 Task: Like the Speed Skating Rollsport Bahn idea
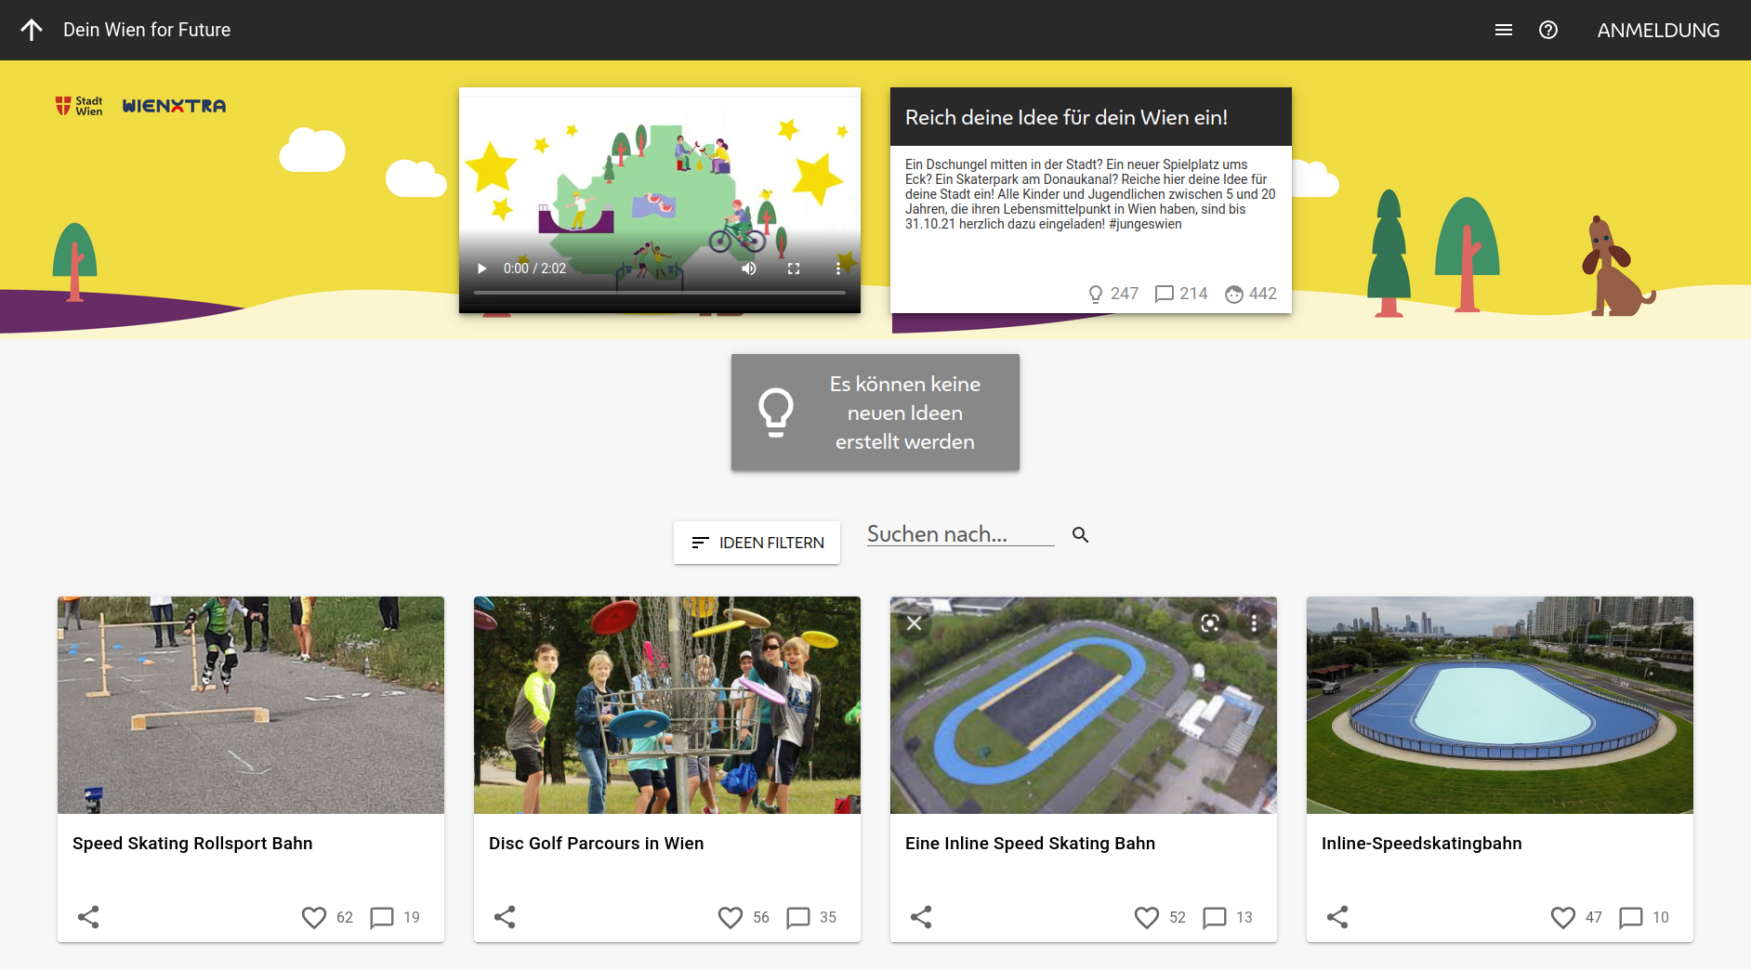coord(314,917)
